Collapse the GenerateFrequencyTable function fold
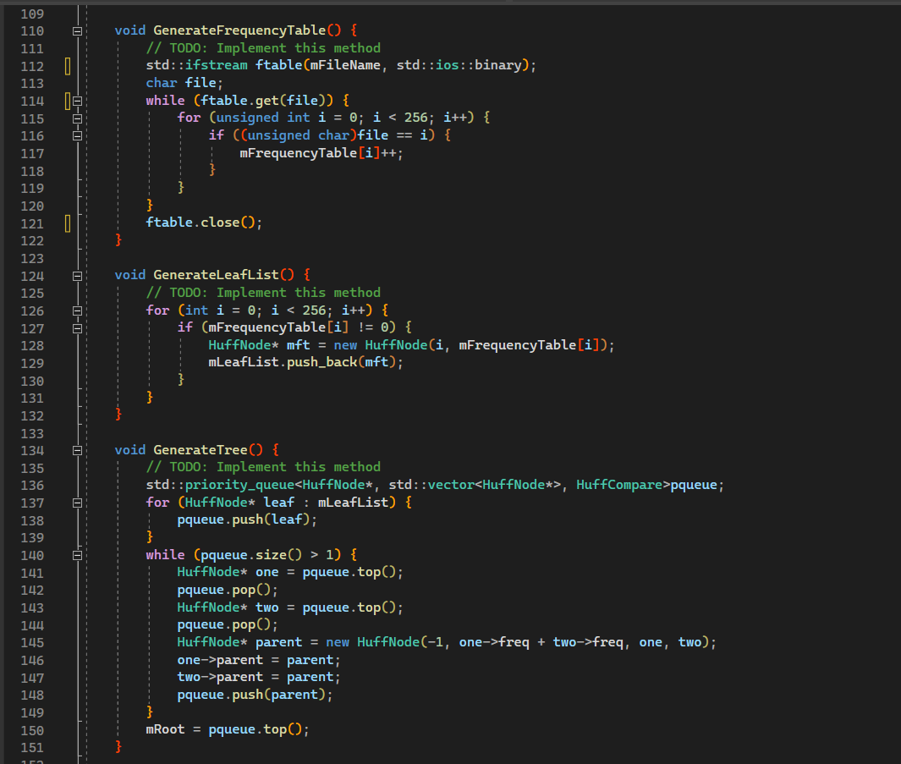 [x=76, y=30]
